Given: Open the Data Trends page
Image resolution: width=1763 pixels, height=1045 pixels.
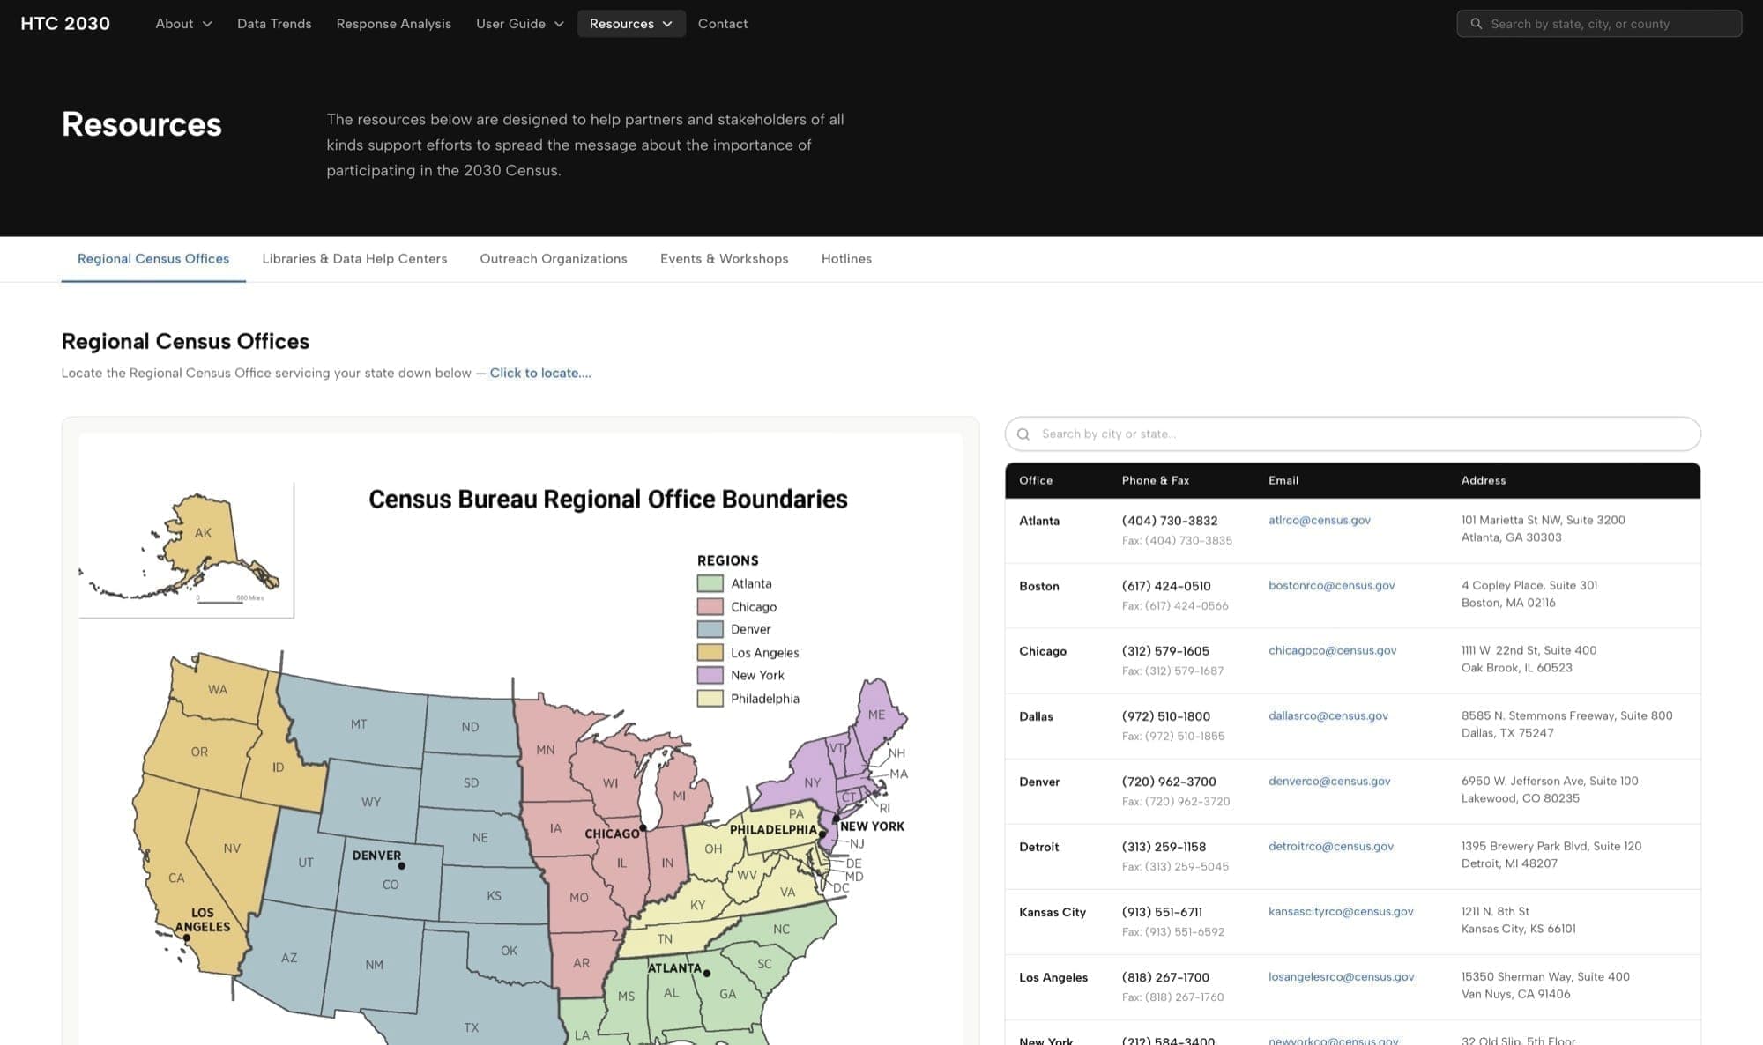Looking at the screenshot, I should tap(274, 24).
